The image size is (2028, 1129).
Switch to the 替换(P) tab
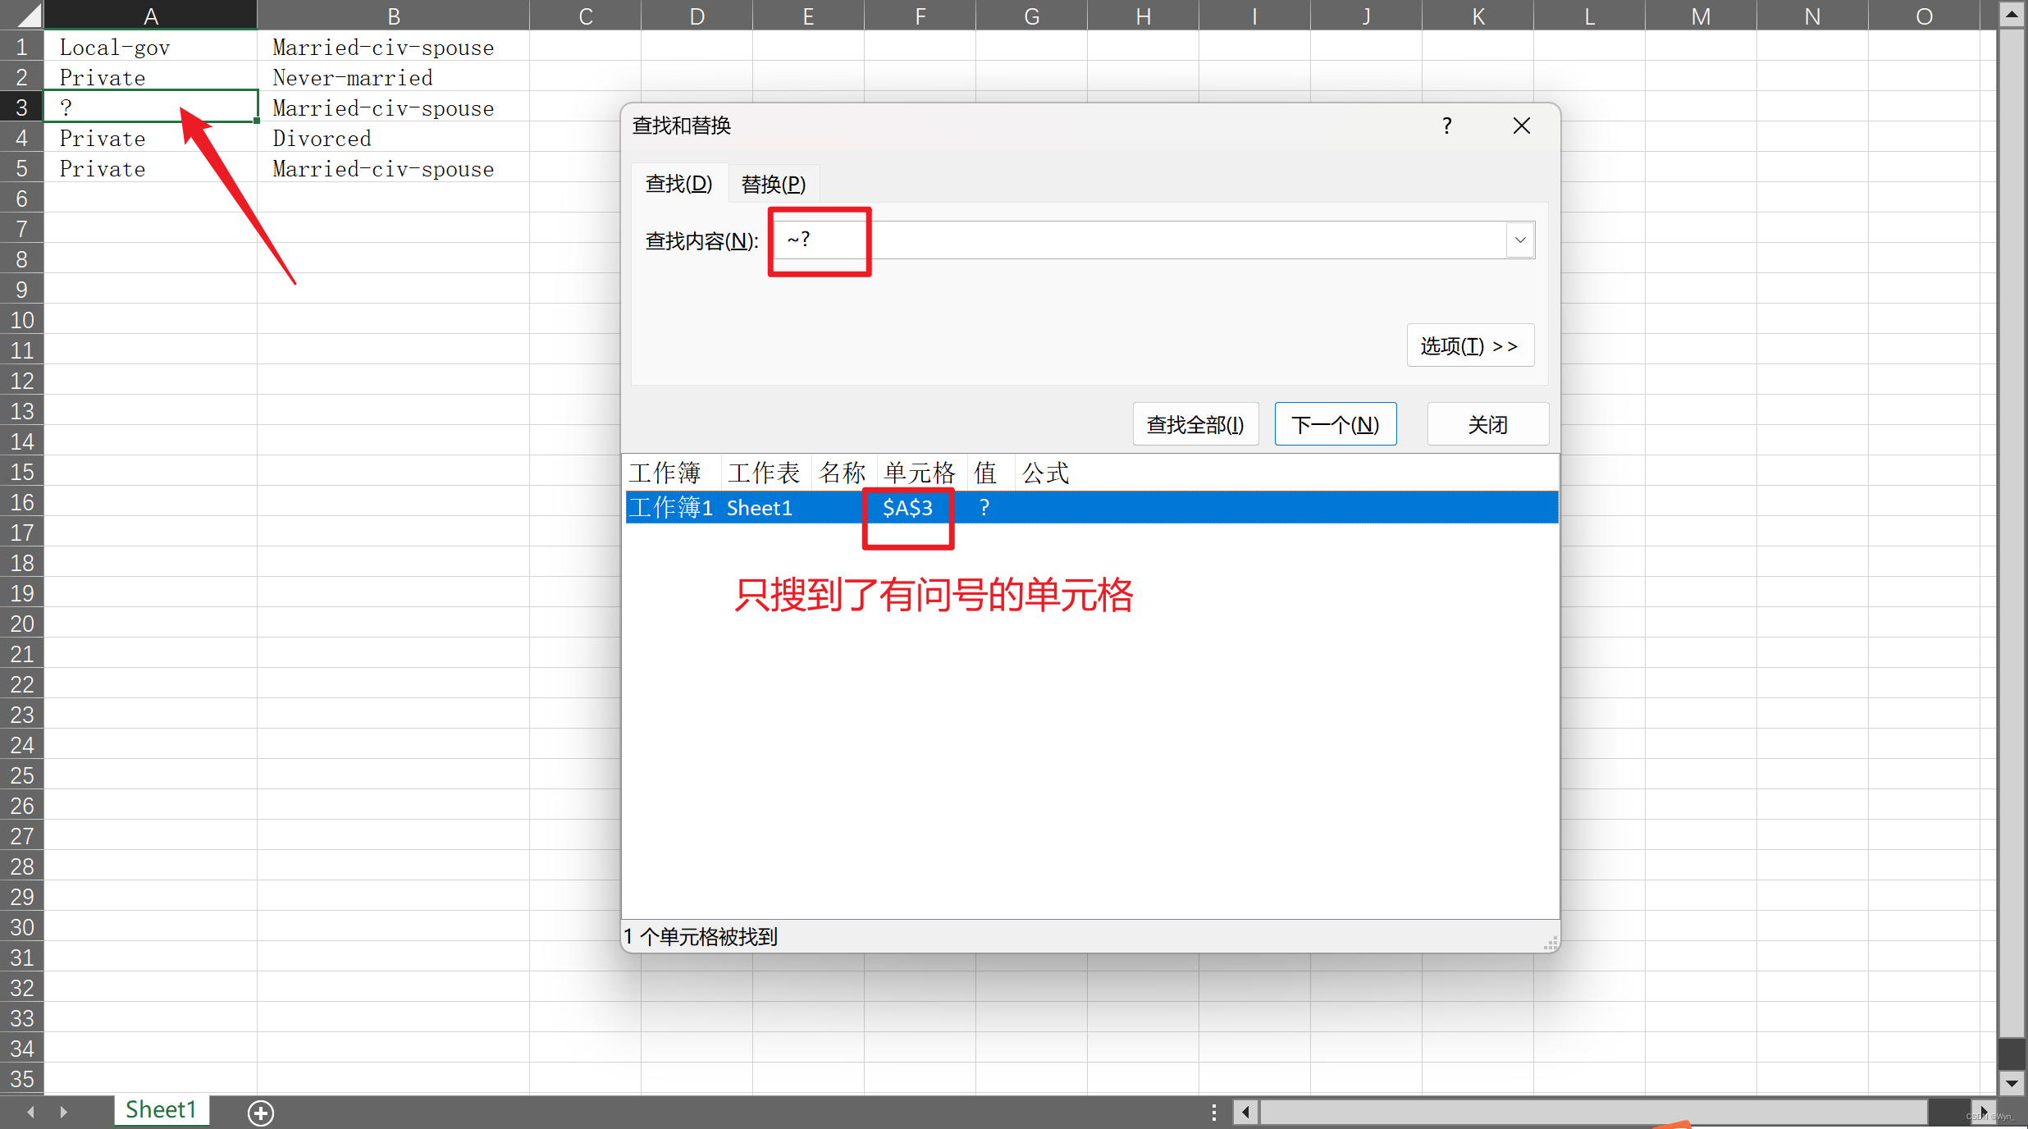click(x=773, y=184)
